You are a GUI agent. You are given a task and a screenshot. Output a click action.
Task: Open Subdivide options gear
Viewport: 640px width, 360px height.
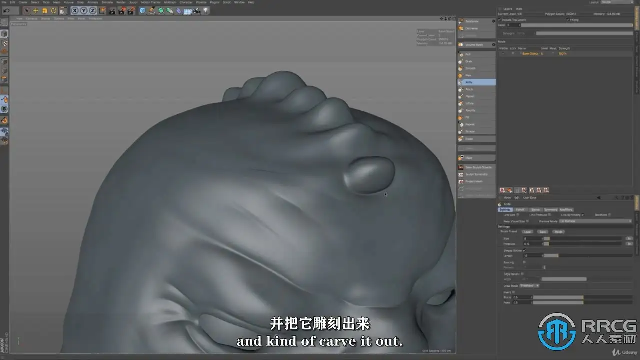pyautogui.click(x=494, y=21)
